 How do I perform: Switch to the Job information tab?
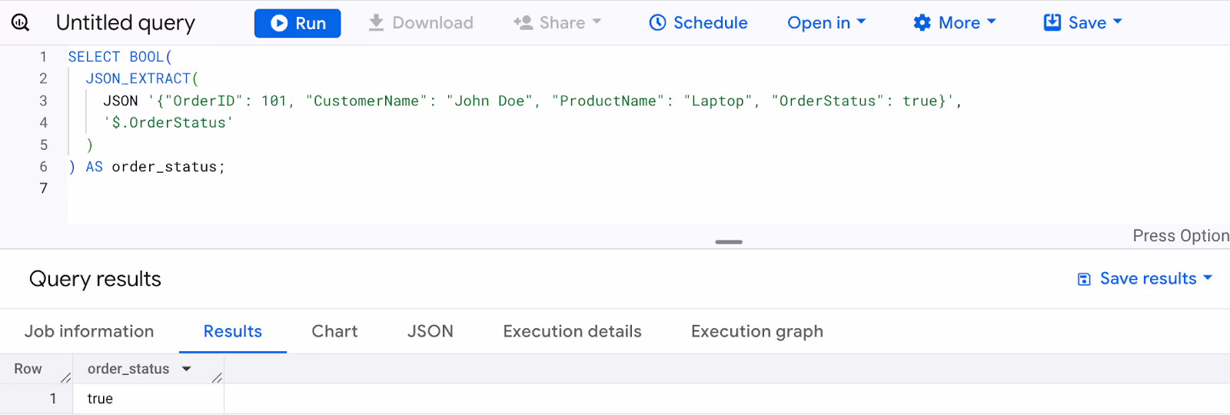[89, 331]
